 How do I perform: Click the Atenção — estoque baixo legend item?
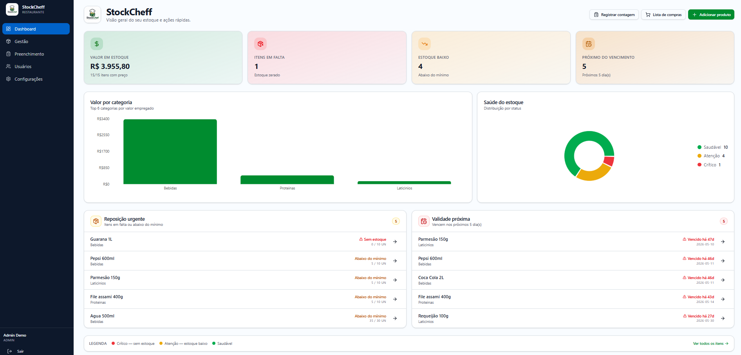(x=183, y=344)
